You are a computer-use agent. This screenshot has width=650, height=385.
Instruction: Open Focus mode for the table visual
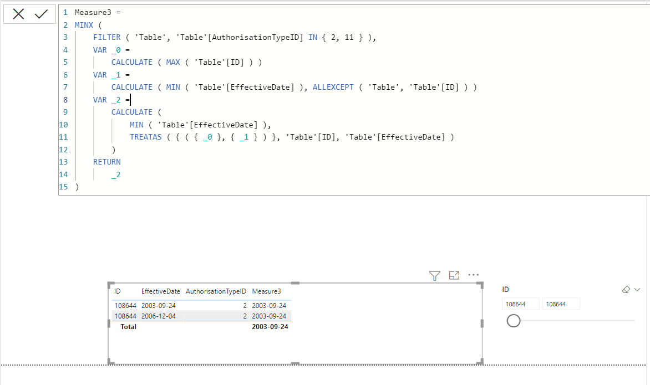(454, 275)
